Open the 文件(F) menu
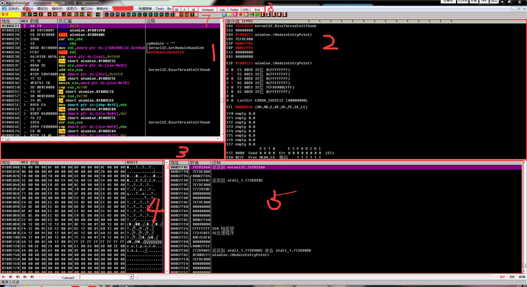Image resolution: width=527 pixels, height=287 pixels. coord(13,9)
